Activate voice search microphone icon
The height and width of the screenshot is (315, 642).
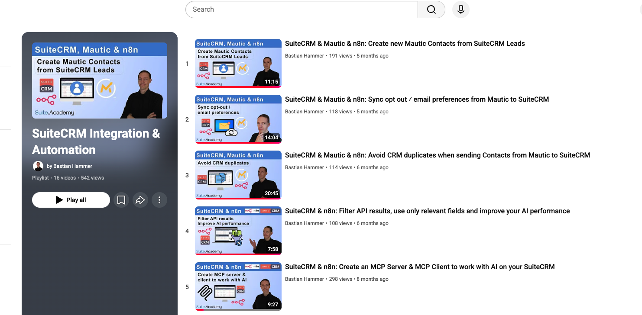point(461,10)
